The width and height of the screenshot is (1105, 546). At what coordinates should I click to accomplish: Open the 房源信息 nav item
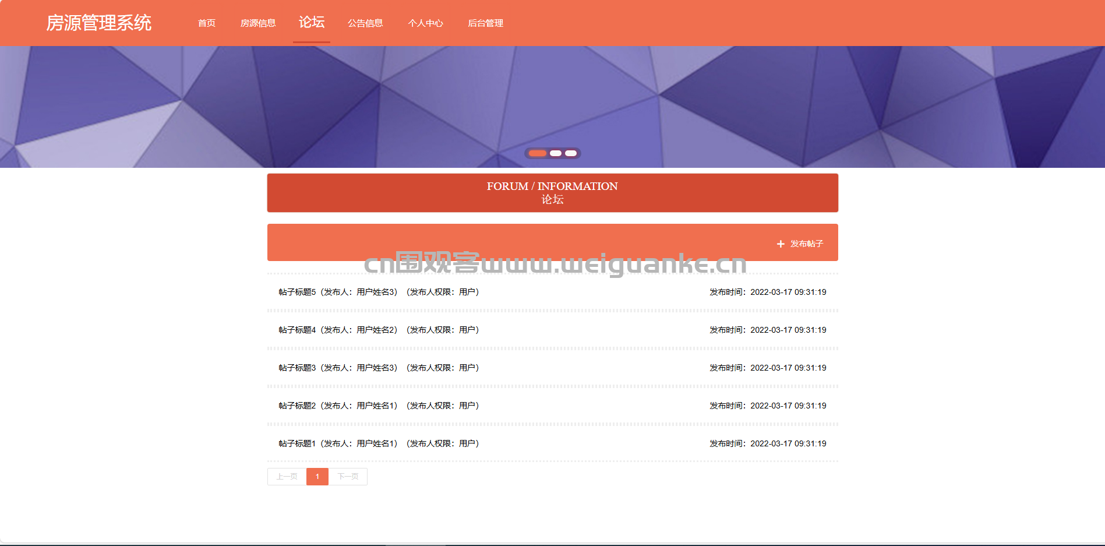tap(258, 23)
